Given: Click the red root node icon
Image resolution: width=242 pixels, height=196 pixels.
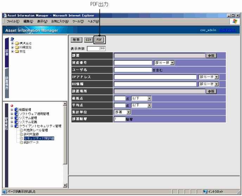Looking at the screenshot, I should click(12, 106).
